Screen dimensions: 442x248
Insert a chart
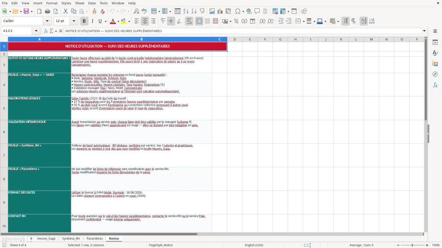pyautogui.click(x=220, y=11)
